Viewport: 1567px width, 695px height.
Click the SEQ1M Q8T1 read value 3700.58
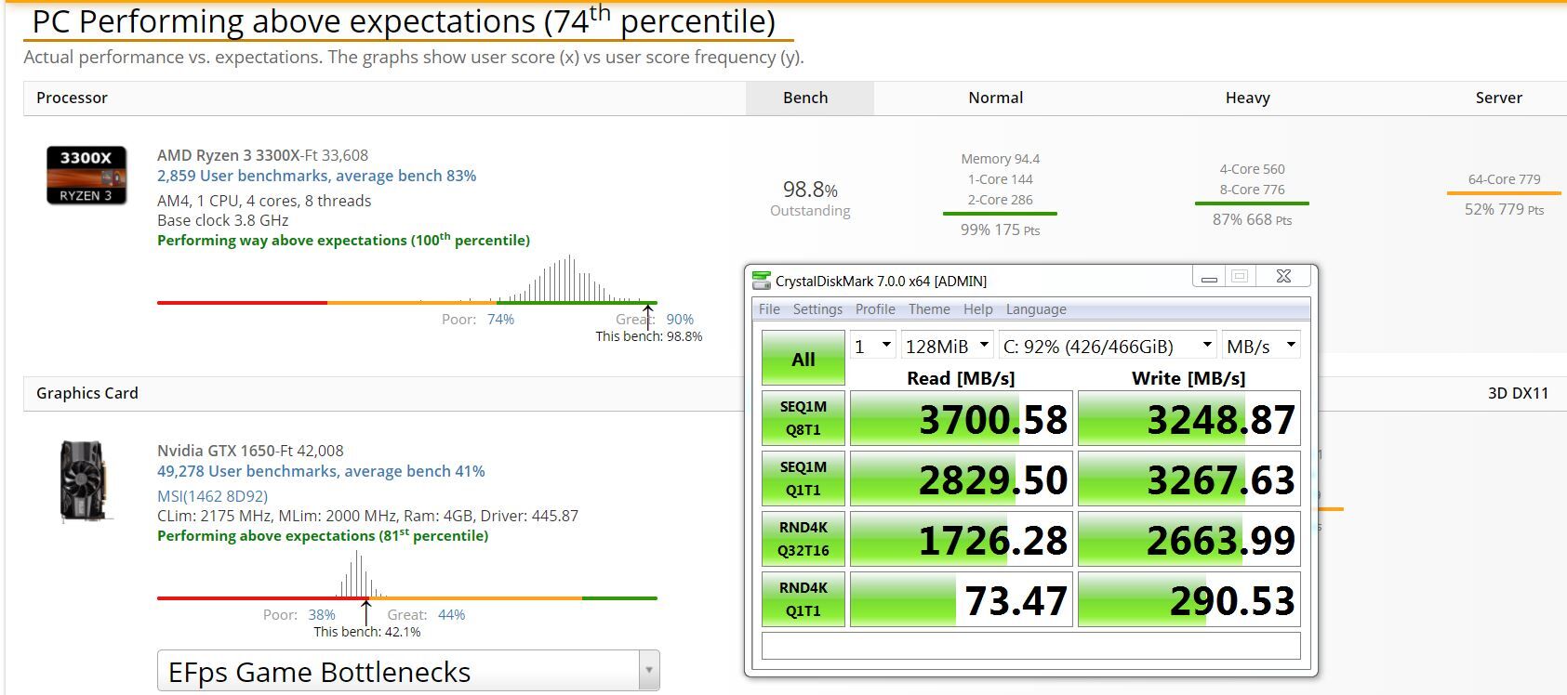[962, 418]
